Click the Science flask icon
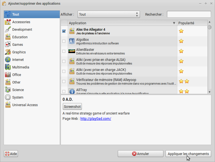The width and height of the screenshot is (215, 162). (x=8, y=90)
